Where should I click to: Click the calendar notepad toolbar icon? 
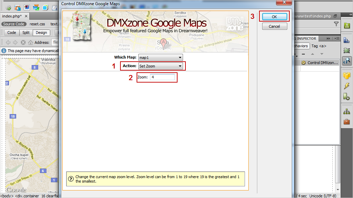pyautogui.click(x=54, y=8)
